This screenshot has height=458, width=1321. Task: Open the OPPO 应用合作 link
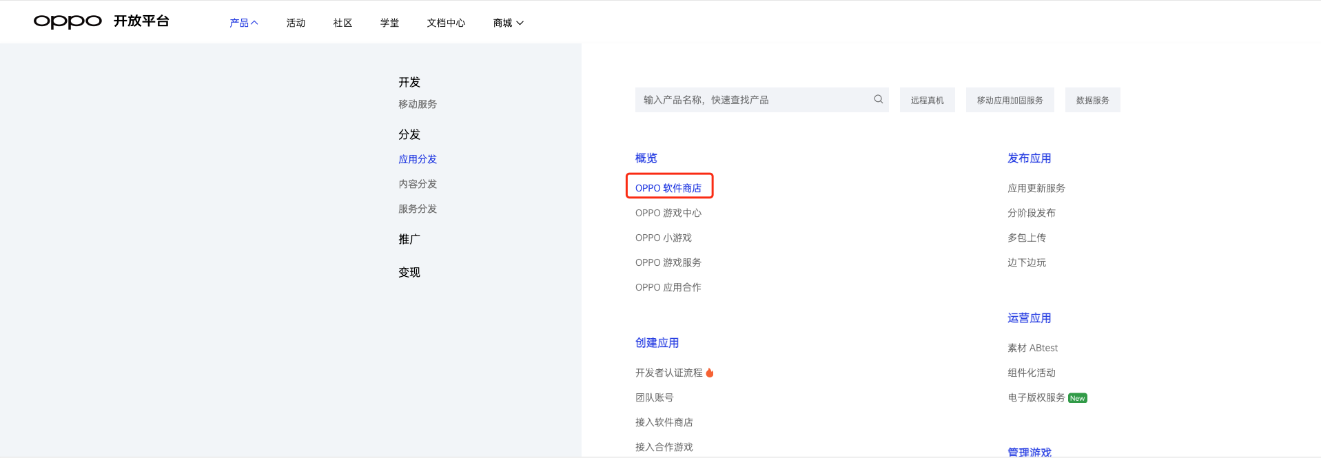[668, 287]
